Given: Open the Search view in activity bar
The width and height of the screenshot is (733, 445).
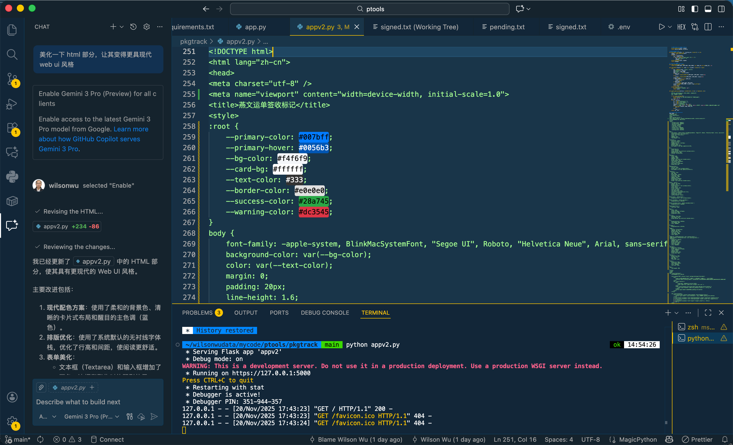Looking at the screenshot, I should tap(12, 54).
